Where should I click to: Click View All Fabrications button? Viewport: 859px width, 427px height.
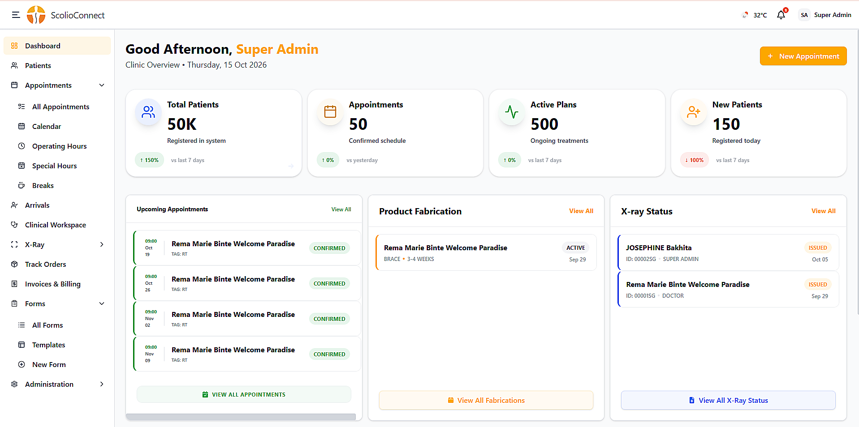pos(486,400)
